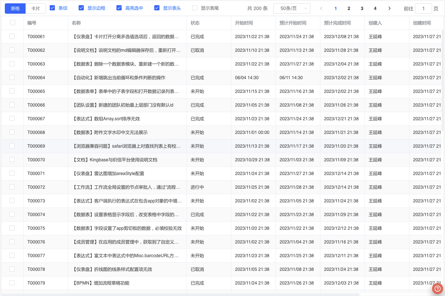Go to next page with right arrow
445x296 pixels.
(x=389, y=9)
